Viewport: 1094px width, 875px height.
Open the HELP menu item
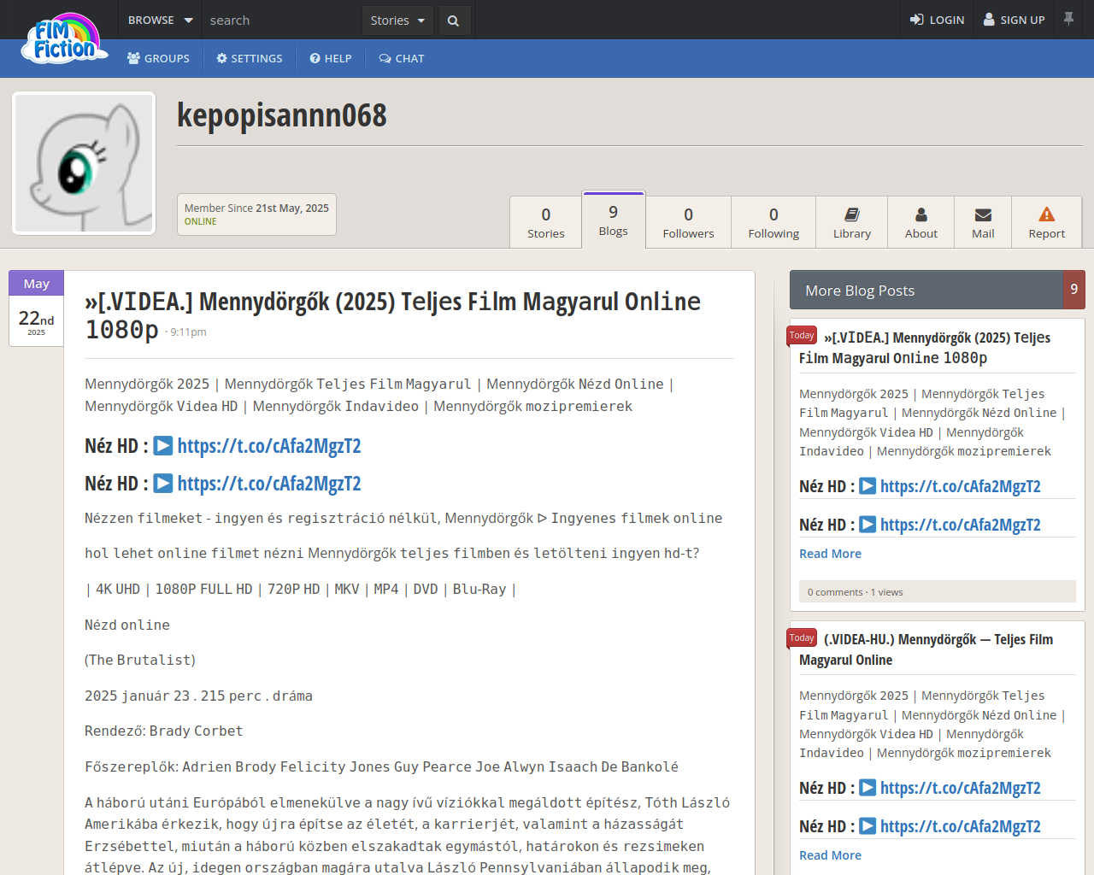(x=331, y=58)
